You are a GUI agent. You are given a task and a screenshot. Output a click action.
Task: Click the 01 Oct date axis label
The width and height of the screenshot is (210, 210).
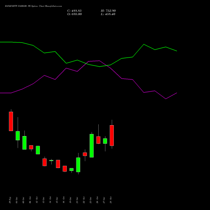click(17, 200)
